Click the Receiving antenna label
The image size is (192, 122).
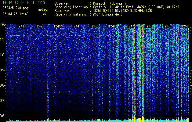[x=70, y=14]
